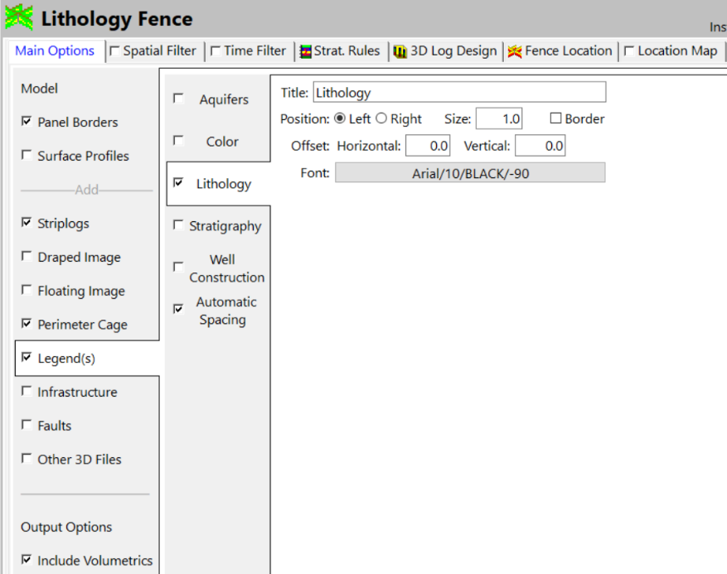727x574 pixels.
Task: Enable the Spatial Filter checkbox
Action: point(114,51)
